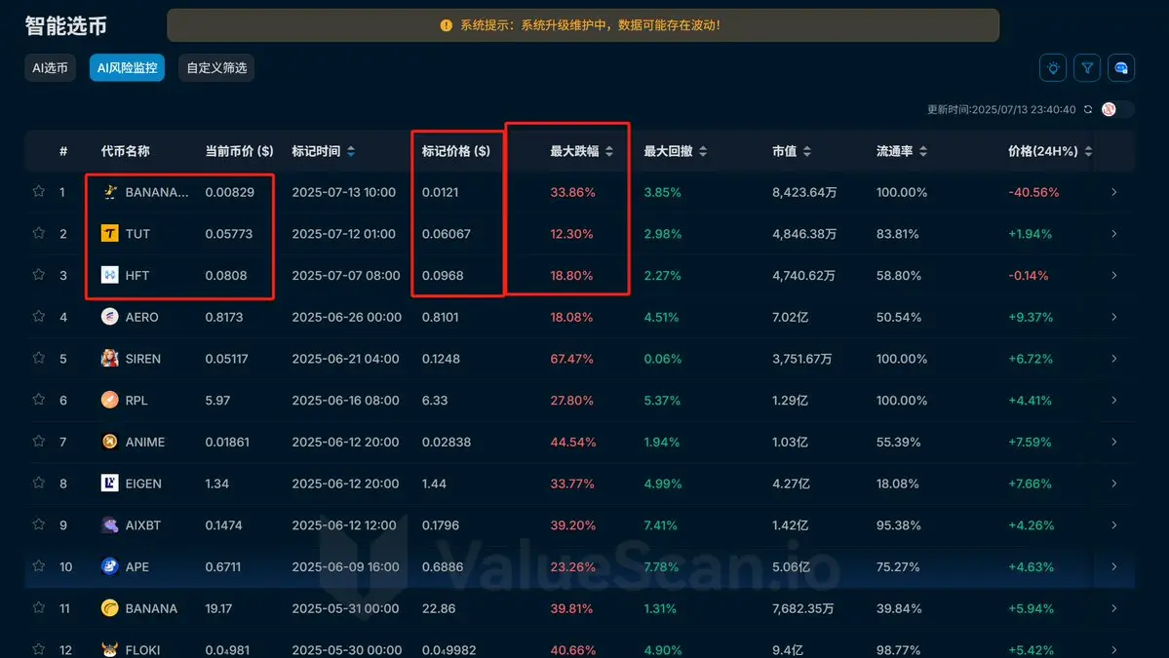Expand the SIREN row chevron
The width and height of the screenshot is (1169, 658).
tap(1113, 359)
